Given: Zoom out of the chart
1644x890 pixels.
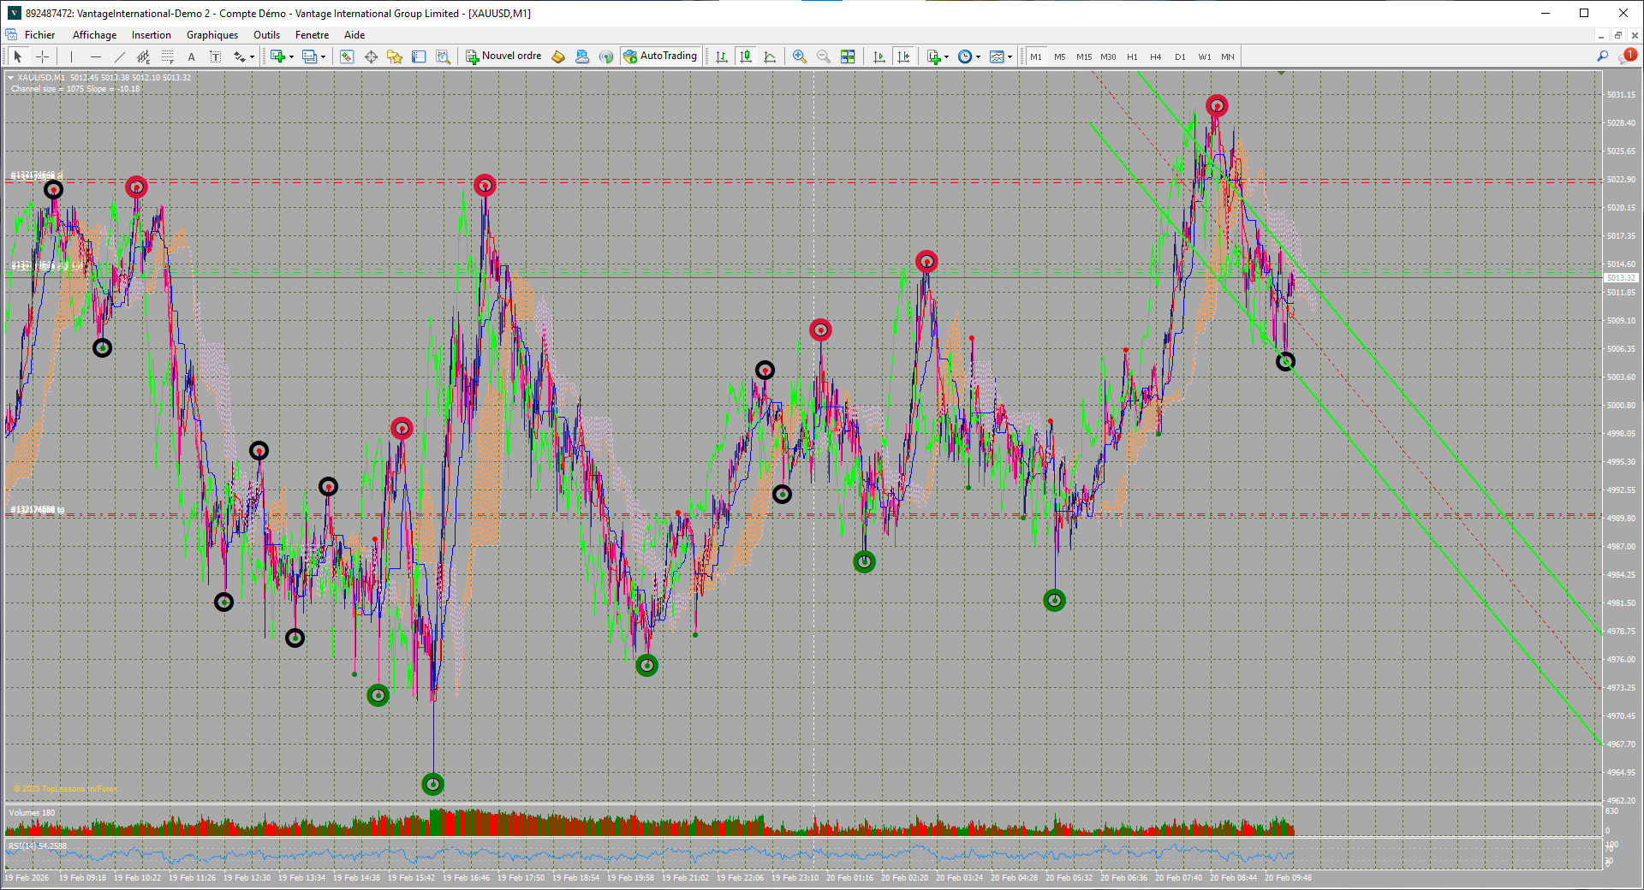Looking at the screenshot, I should coord(823,56).
